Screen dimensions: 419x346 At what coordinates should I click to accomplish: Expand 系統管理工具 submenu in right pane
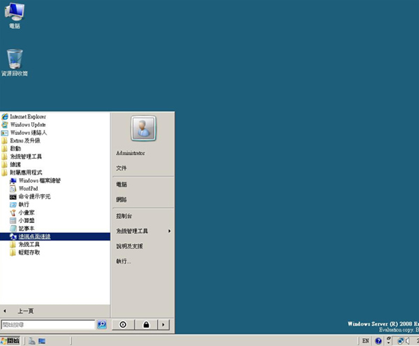point(143,231)
